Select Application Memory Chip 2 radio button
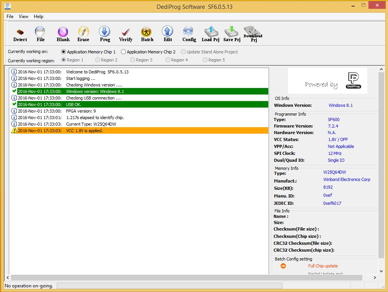This screenshot has width=388, height=292. click(124, 52)
